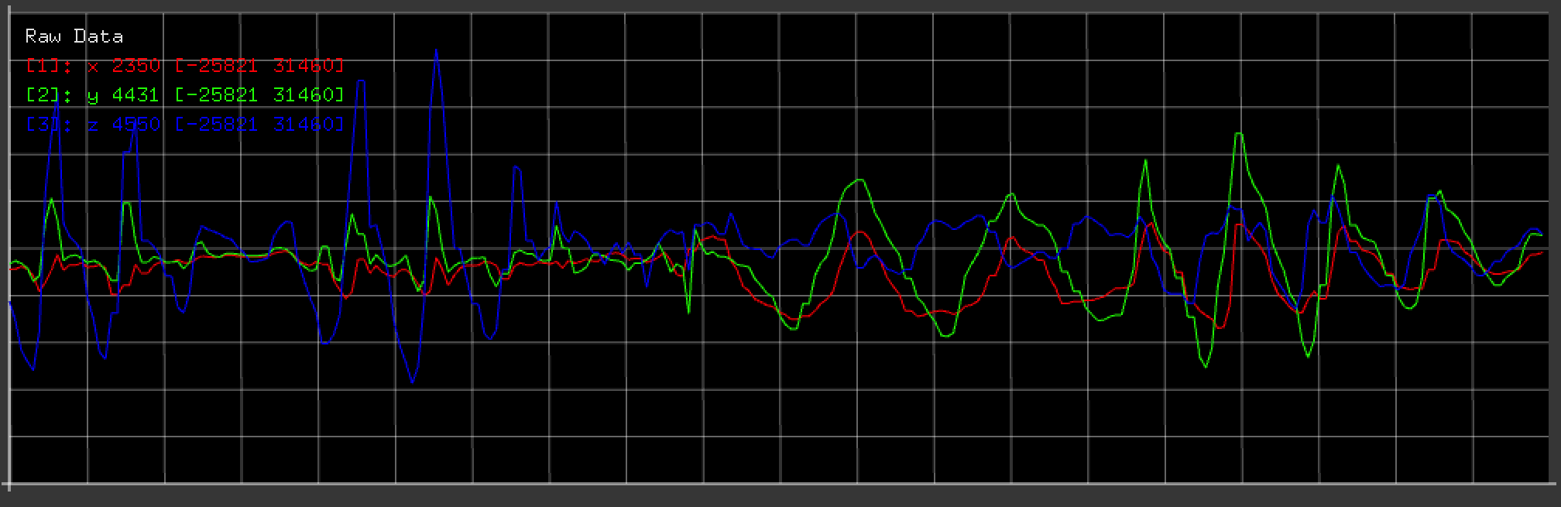
Task: Click the red range text "[-25821 31460]"
Action: click(259, 66)
